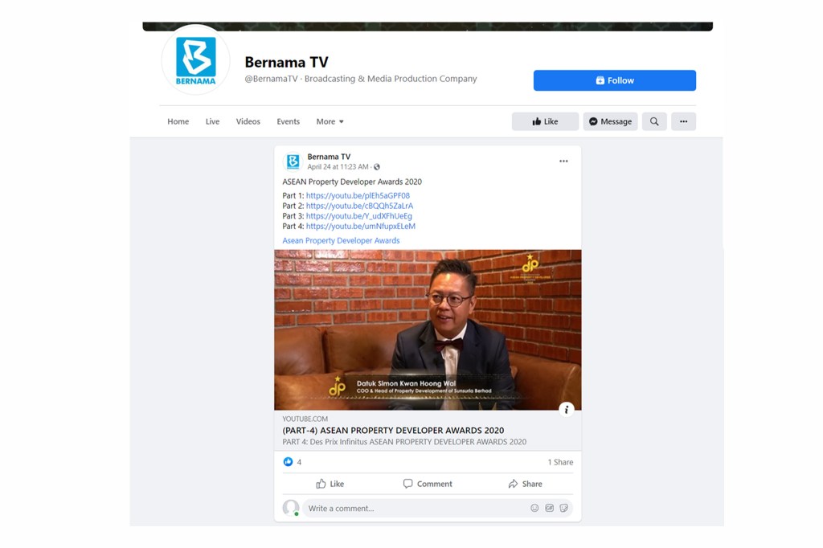Like the ASEAN Property Developer Awards post
This screenshot has height=548, width=823.
tap(330, 484)
